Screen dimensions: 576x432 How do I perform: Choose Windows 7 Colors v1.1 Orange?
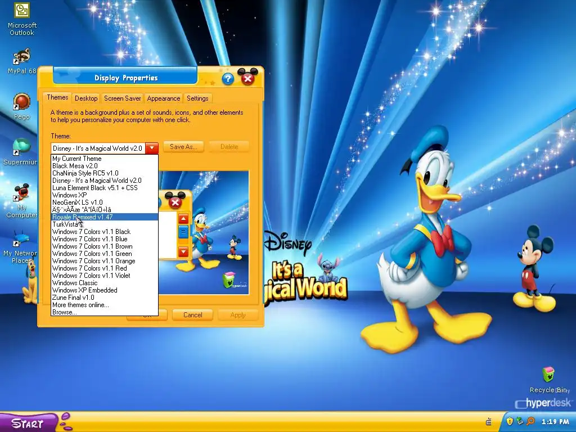tap(105, 261)
